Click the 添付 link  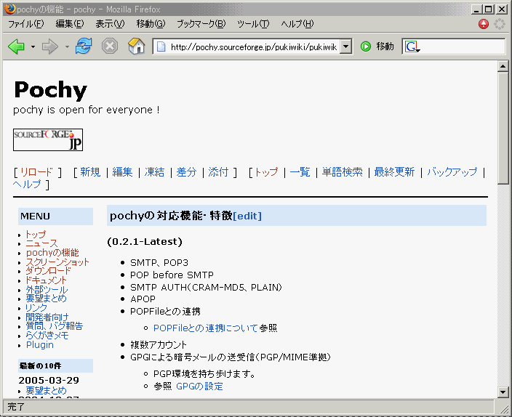click(218, 172)
